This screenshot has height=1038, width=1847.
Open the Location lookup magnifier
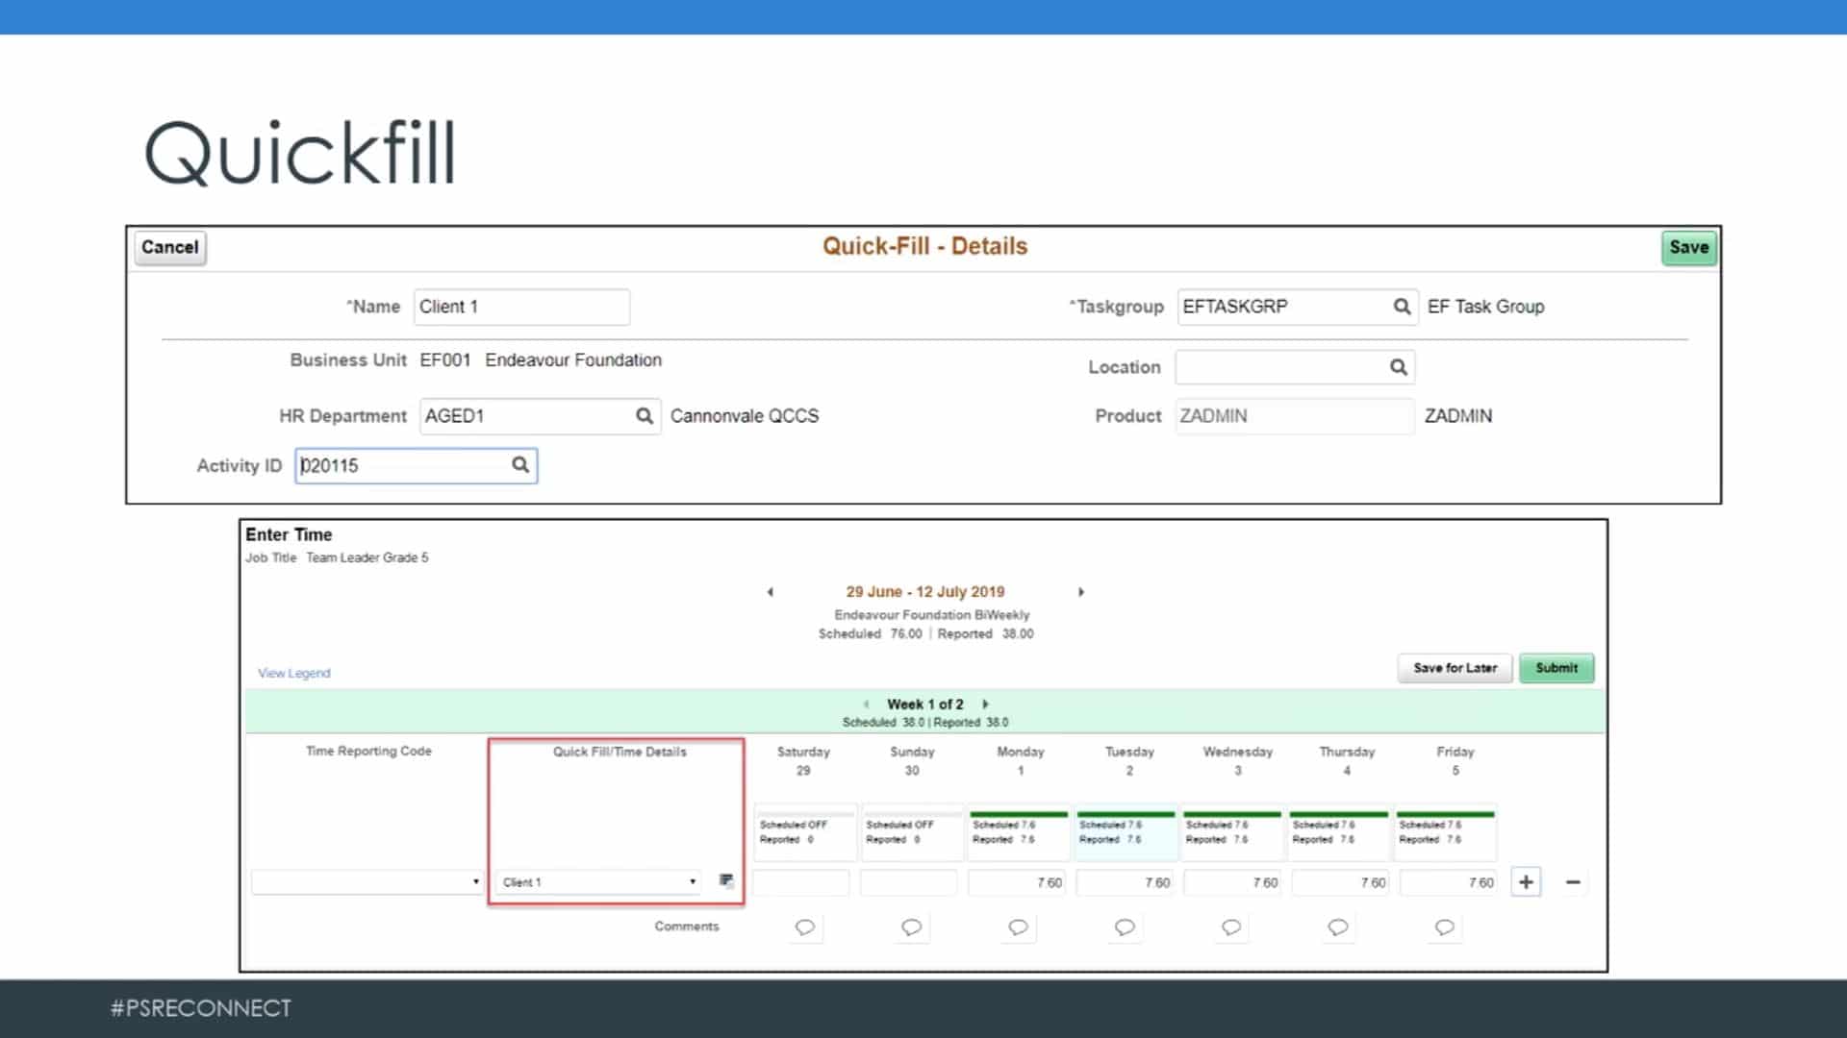coord(1397,366)
